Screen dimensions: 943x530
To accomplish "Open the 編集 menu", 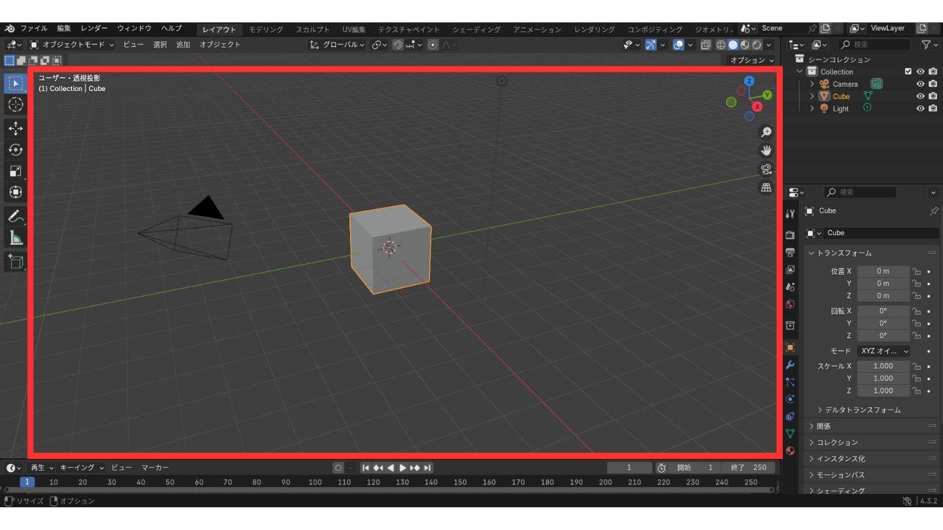I will click(x=64, y=29).
